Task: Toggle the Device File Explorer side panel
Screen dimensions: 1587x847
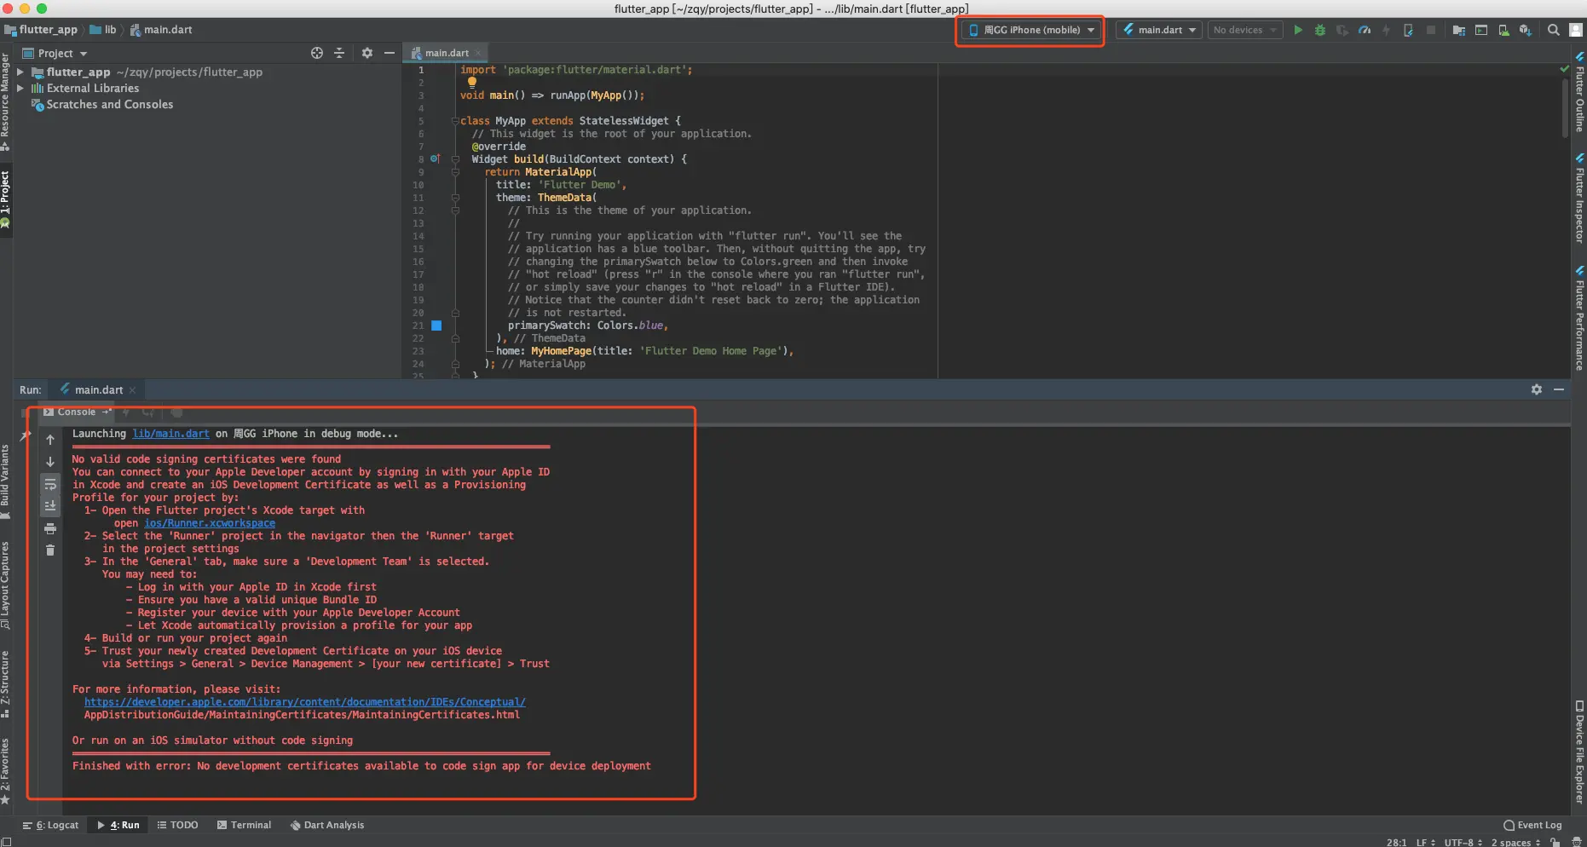Action: 1579,752
